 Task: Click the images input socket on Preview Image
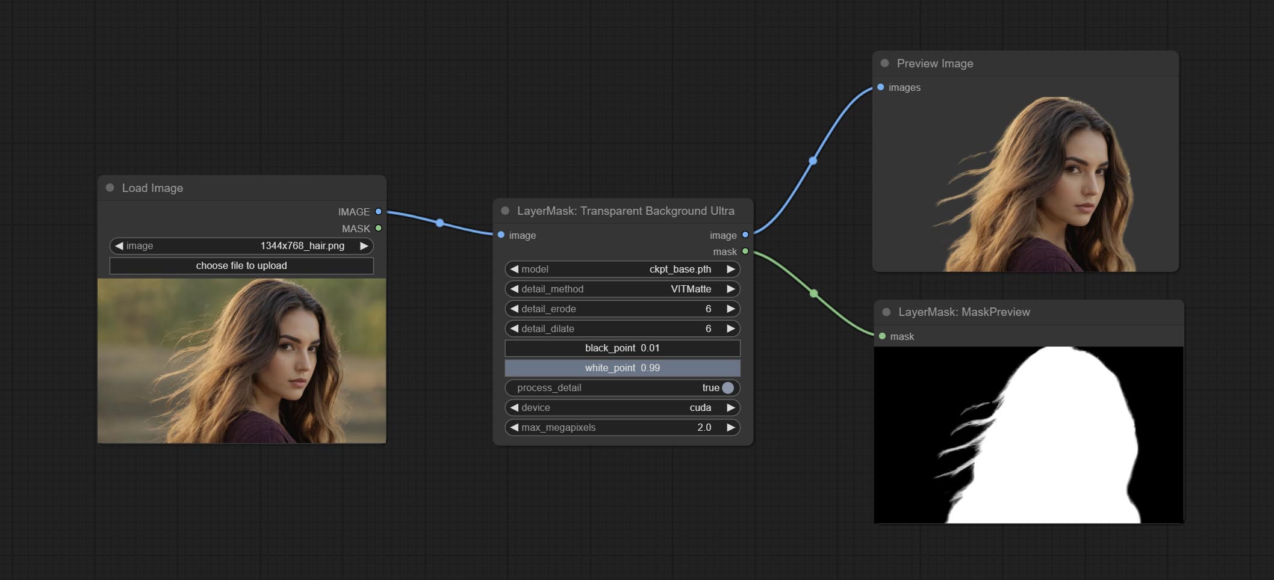(881, 87)
